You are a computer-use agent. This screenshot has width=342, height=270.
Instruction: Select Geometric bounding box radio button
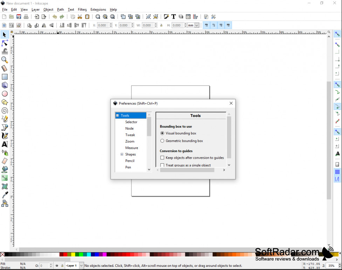[x=162, y=141]
